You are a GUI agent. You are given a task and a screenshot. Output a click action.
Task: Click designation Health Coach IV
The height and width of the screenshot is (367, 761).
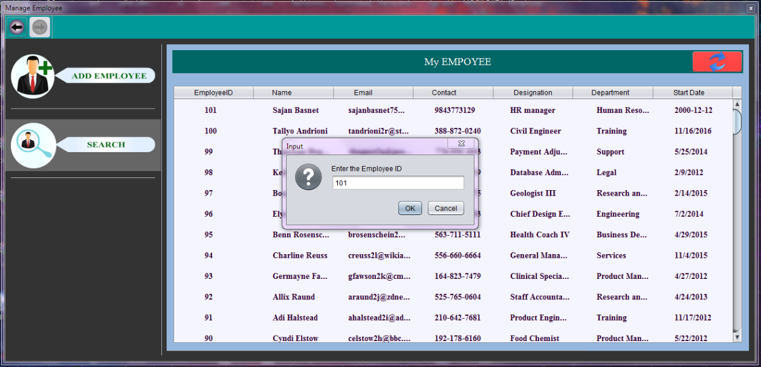[x=540, y=235]
